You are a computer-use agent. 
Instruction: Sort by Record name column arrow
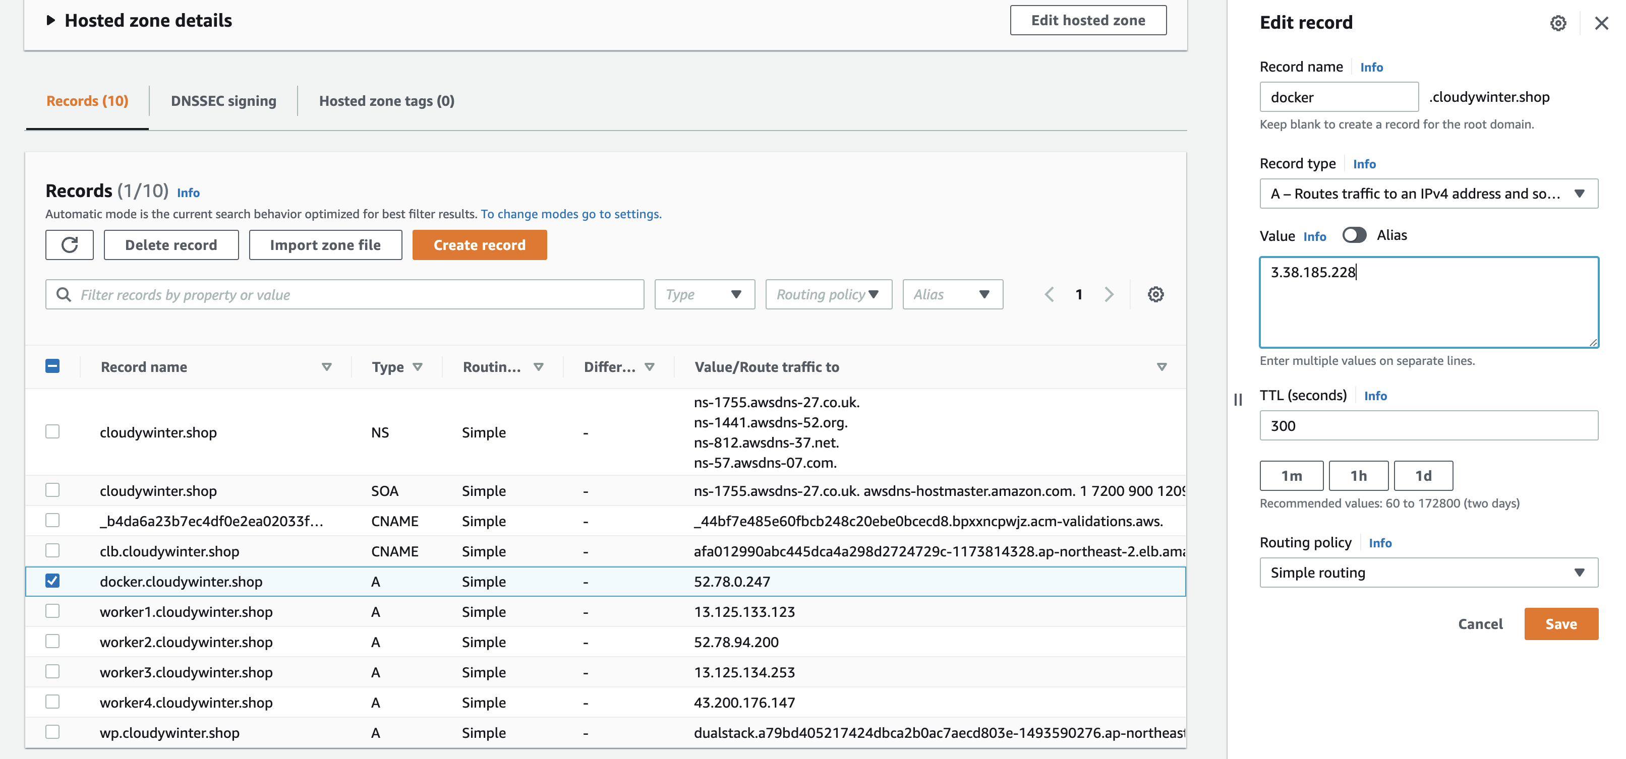326,367
